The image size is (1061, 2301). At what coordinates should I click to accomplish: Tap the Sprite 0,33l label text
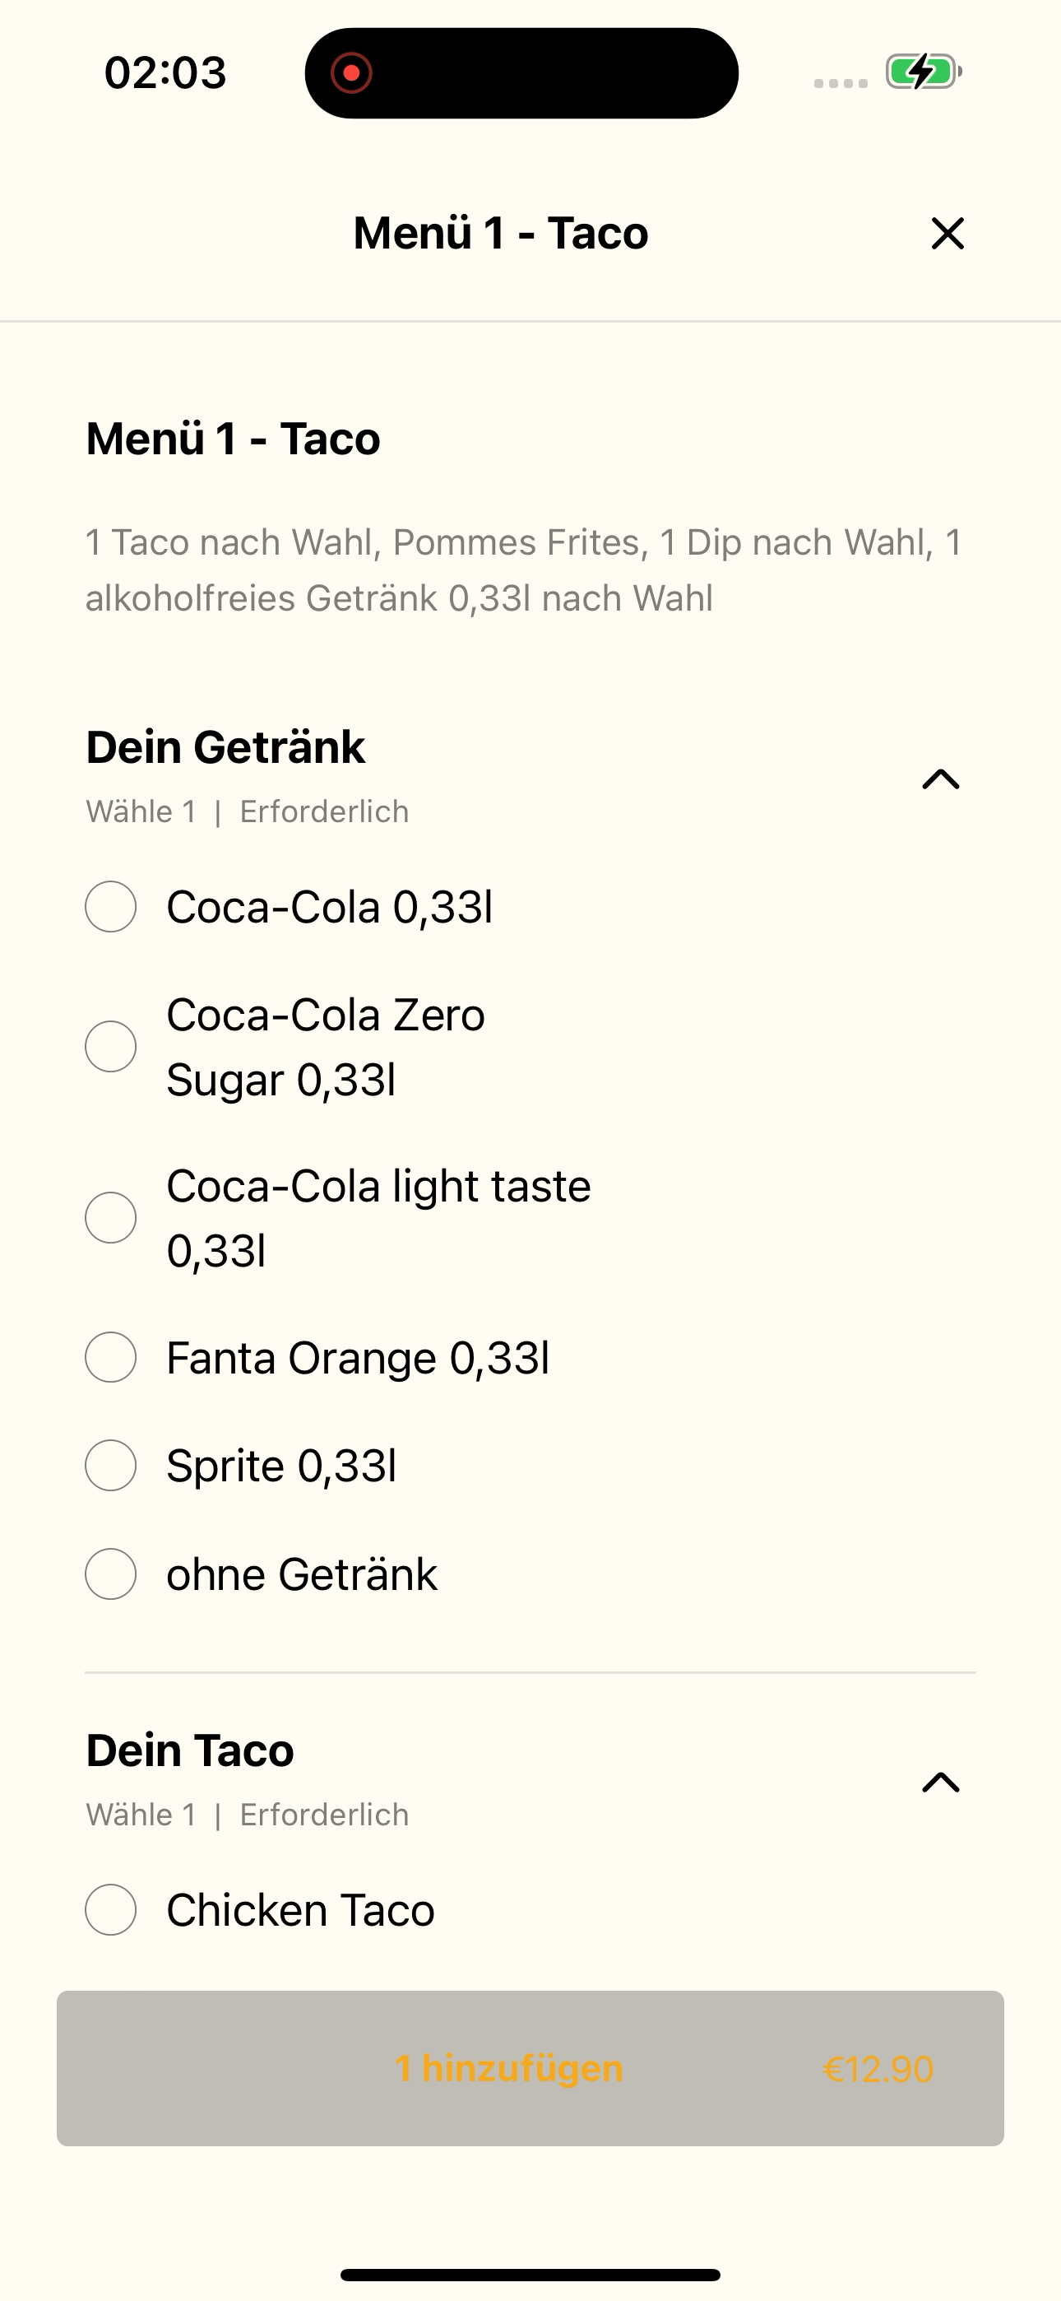point(281,1466)
